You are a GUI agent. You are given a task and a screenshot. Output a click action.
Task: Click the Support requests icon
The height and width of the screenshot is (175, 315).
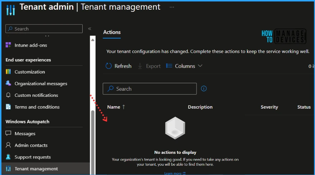tap(8, 157)
